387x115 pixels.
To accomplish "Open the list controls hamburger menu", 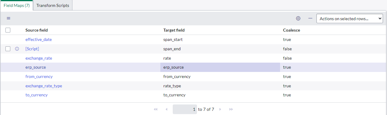I will point(8,18).
